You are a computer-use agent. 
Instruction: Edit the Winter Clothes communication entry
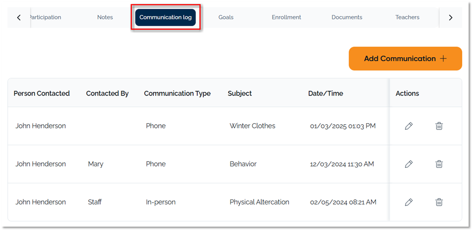(x=409, y=126)
